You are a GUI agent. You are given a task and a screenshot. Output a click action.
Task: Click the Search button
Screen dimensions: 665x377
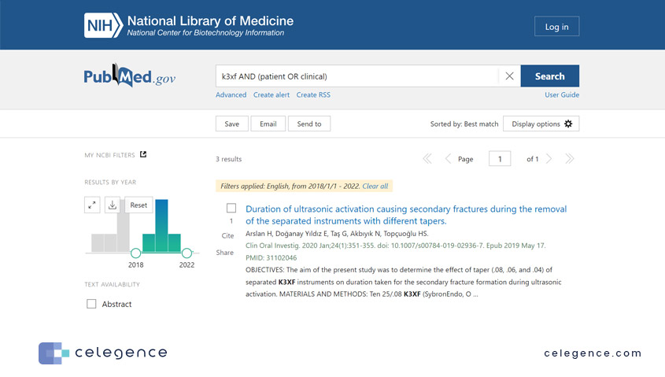549,76
